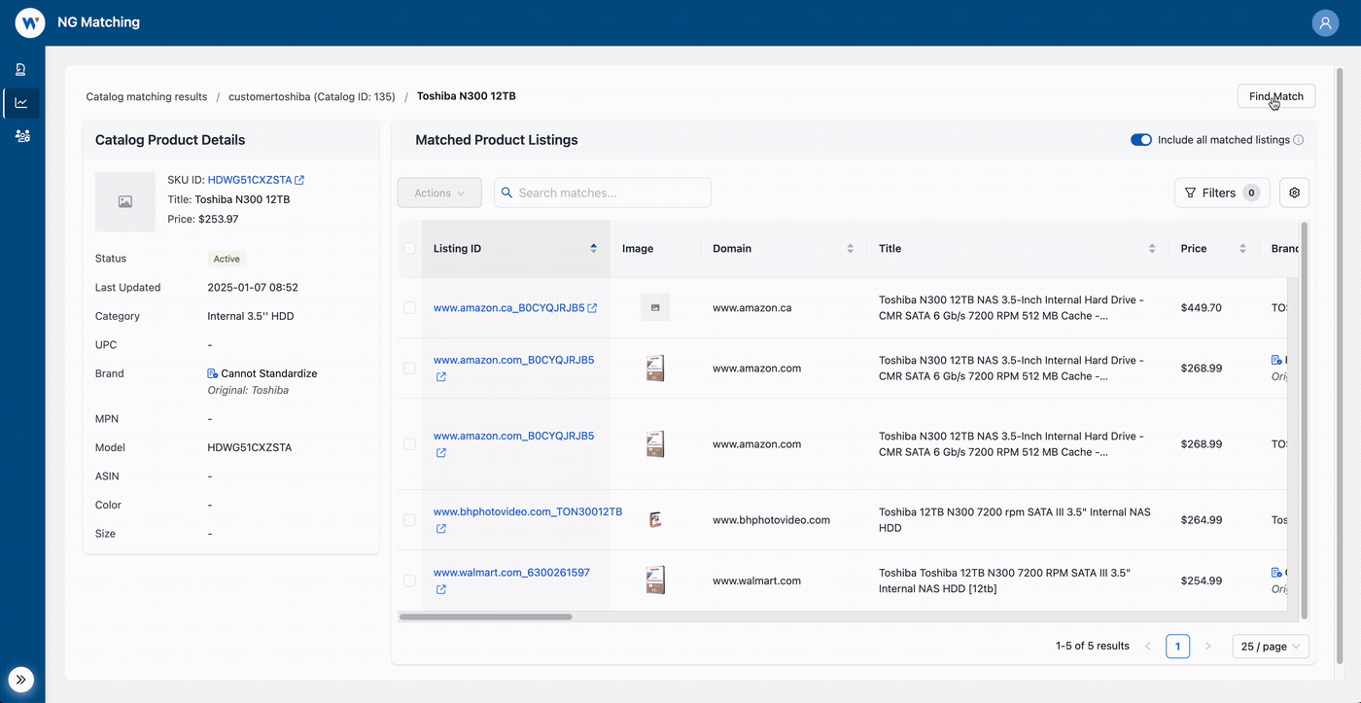Open the Actions dropdown
Image resolution: width=1361 pixels, height=703 pixels.
point(439,193)
